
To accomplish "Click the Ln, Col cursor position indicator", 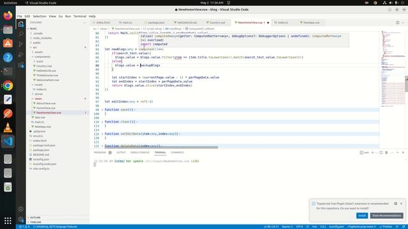I will click(271, 226).
